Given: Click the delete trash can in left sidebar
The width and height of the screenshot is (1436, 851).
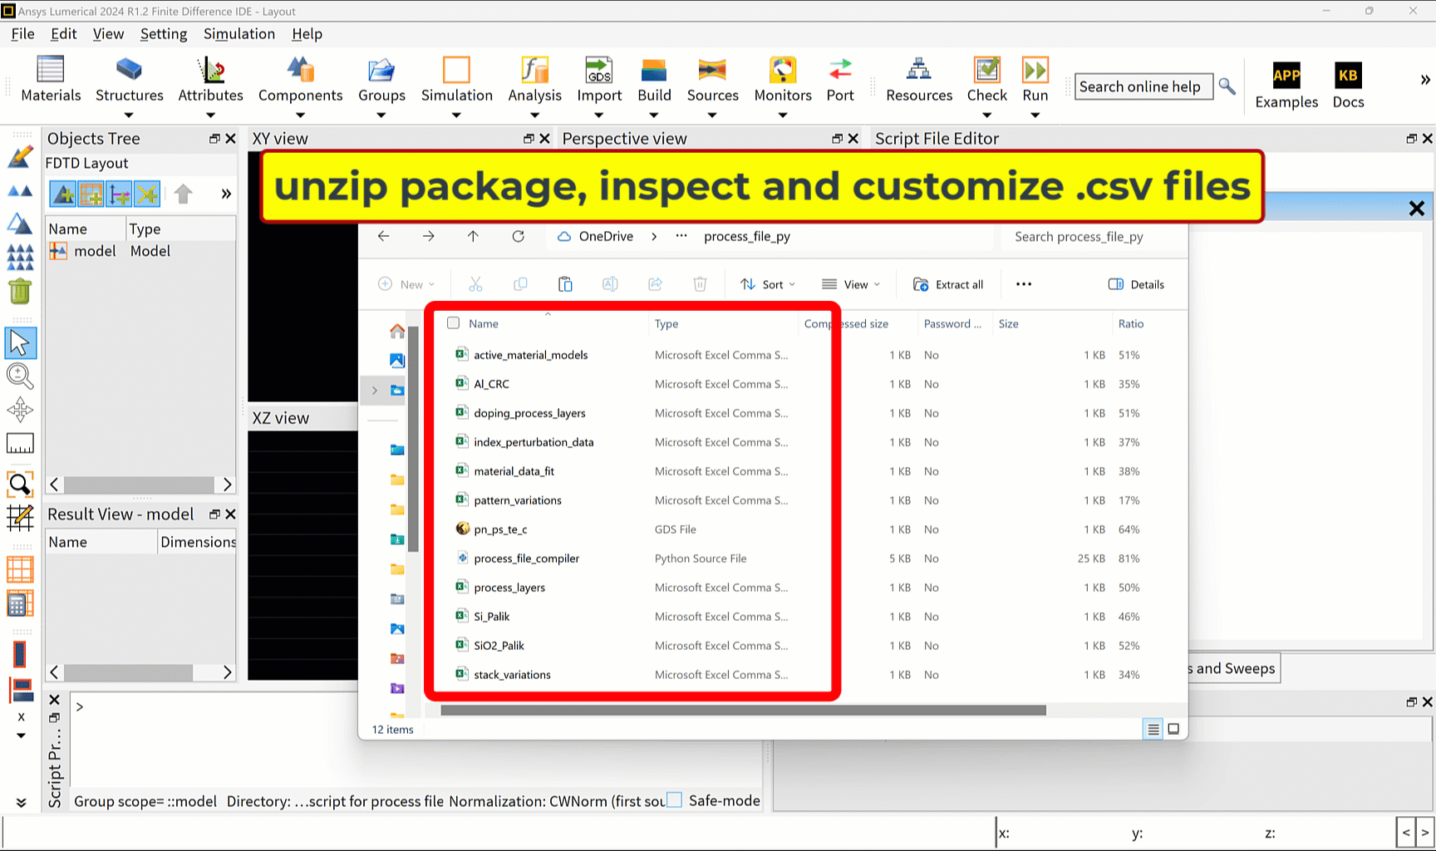Looking at the screenshot, I should tap(20, 291).
